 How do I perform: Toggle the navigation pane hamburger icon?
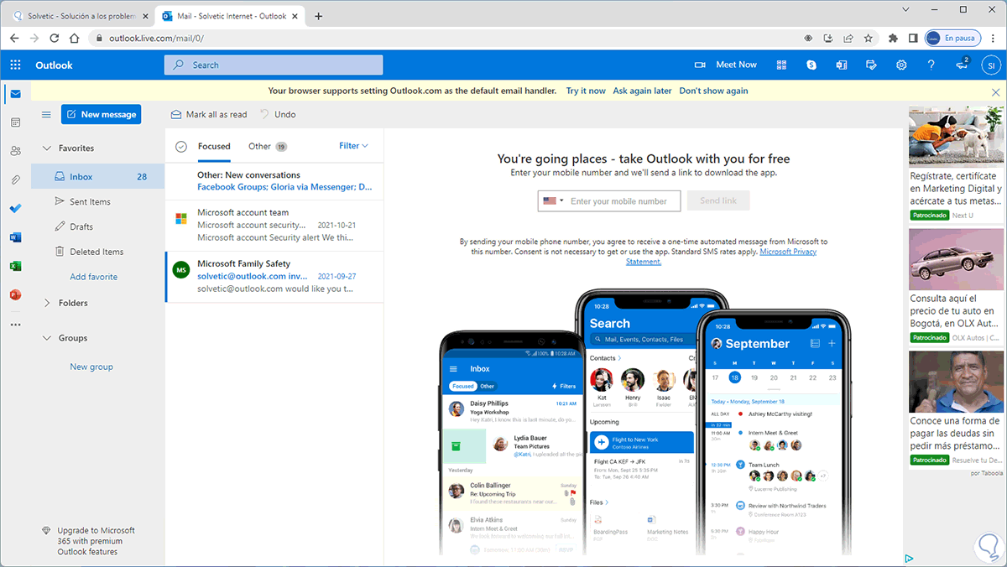click(x=46, y=115)
